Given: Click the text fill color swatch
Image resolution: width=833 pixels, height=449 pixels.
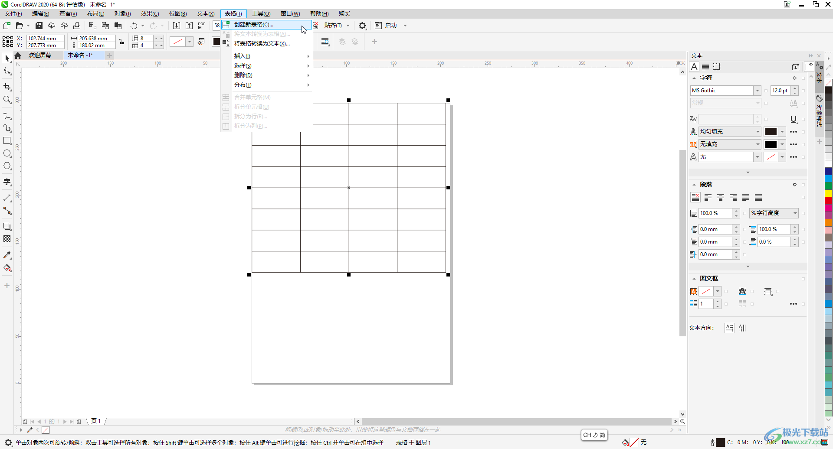Looking at the screenshot, I should 771,132.
